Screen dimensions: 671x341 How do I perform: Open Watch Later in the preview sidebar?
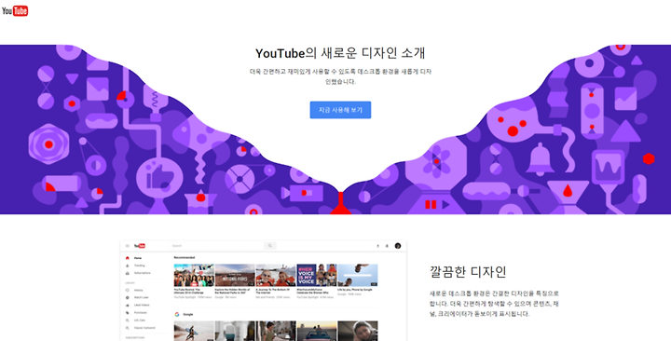(136, 297)
